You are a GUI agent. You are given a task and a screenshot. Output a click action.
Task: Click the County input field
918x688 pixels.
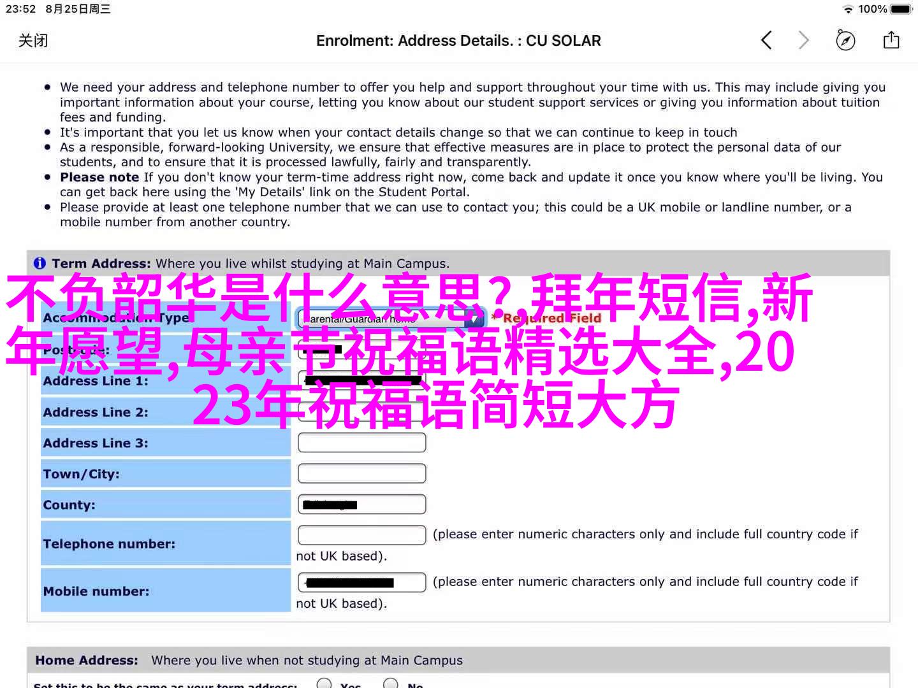pyautogui.click(x=361, y=505)
